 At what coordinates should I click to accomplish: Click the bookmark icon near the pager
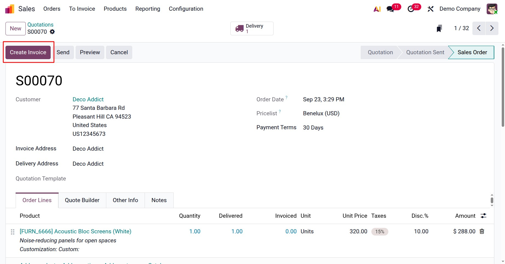tap(439, 28)
